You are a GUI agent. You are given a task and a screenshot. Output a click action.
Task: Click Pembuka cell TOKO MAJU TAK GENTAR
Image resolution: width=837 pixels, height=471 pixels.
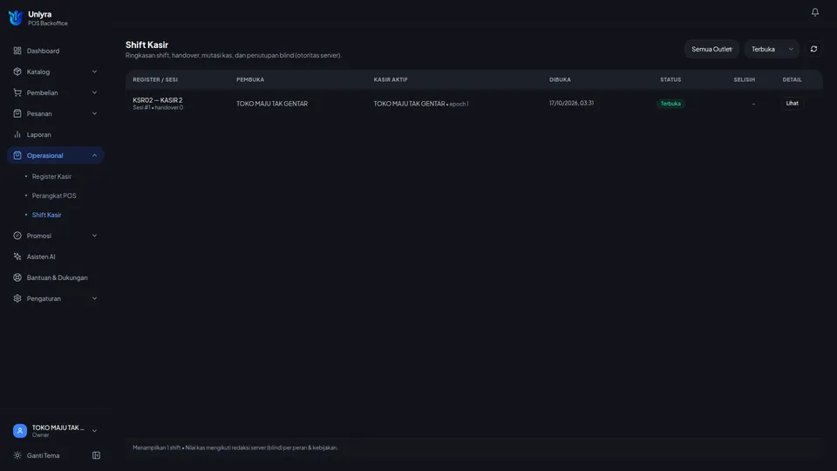272,104
